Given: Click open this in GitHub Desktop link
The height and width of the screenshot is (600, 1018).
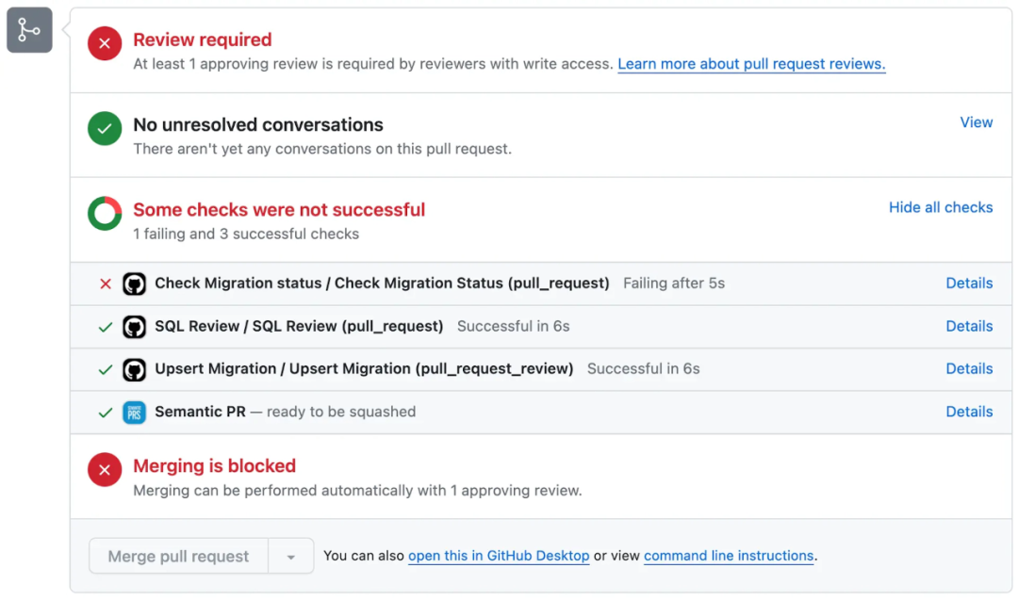Looking at the screenshot, I should click(499, 556).
